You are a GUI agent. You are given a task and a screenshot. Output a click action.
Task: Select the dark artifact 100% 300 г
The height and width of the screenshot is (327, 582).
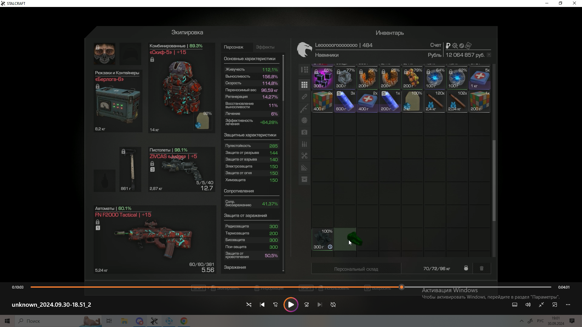pyautogui.click(x=323, y=239)
